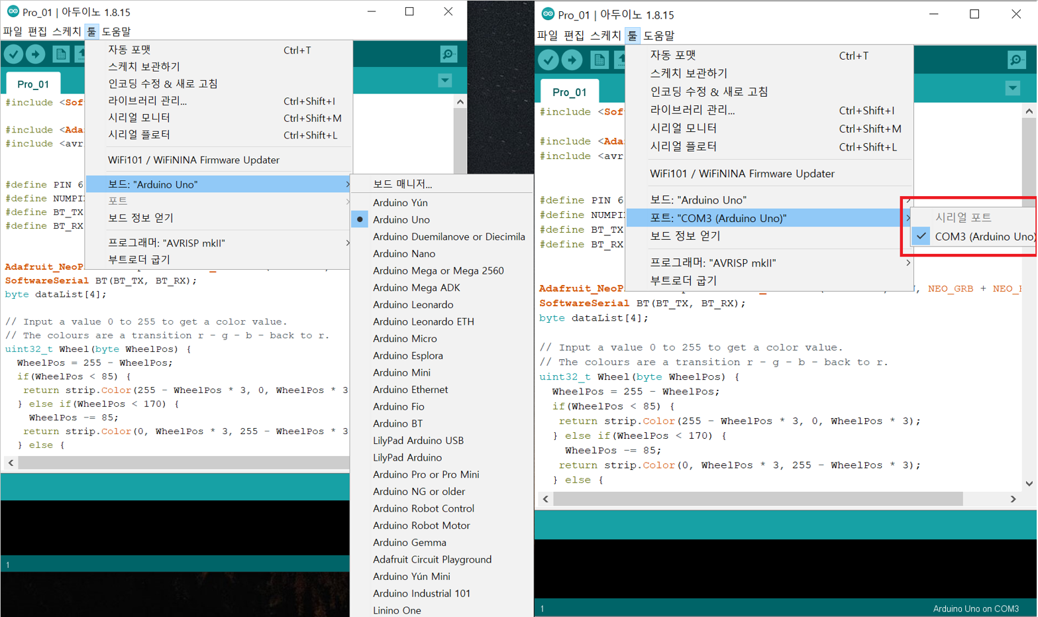
Task: Open 스케치 menu in left window
Action: 66,31
